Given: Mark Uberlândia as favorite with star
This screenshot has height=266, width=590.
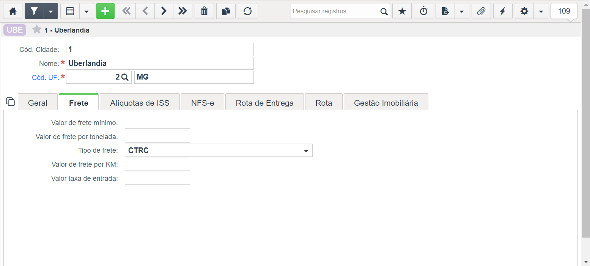Looking at the screenshot, I should point(37,30).
